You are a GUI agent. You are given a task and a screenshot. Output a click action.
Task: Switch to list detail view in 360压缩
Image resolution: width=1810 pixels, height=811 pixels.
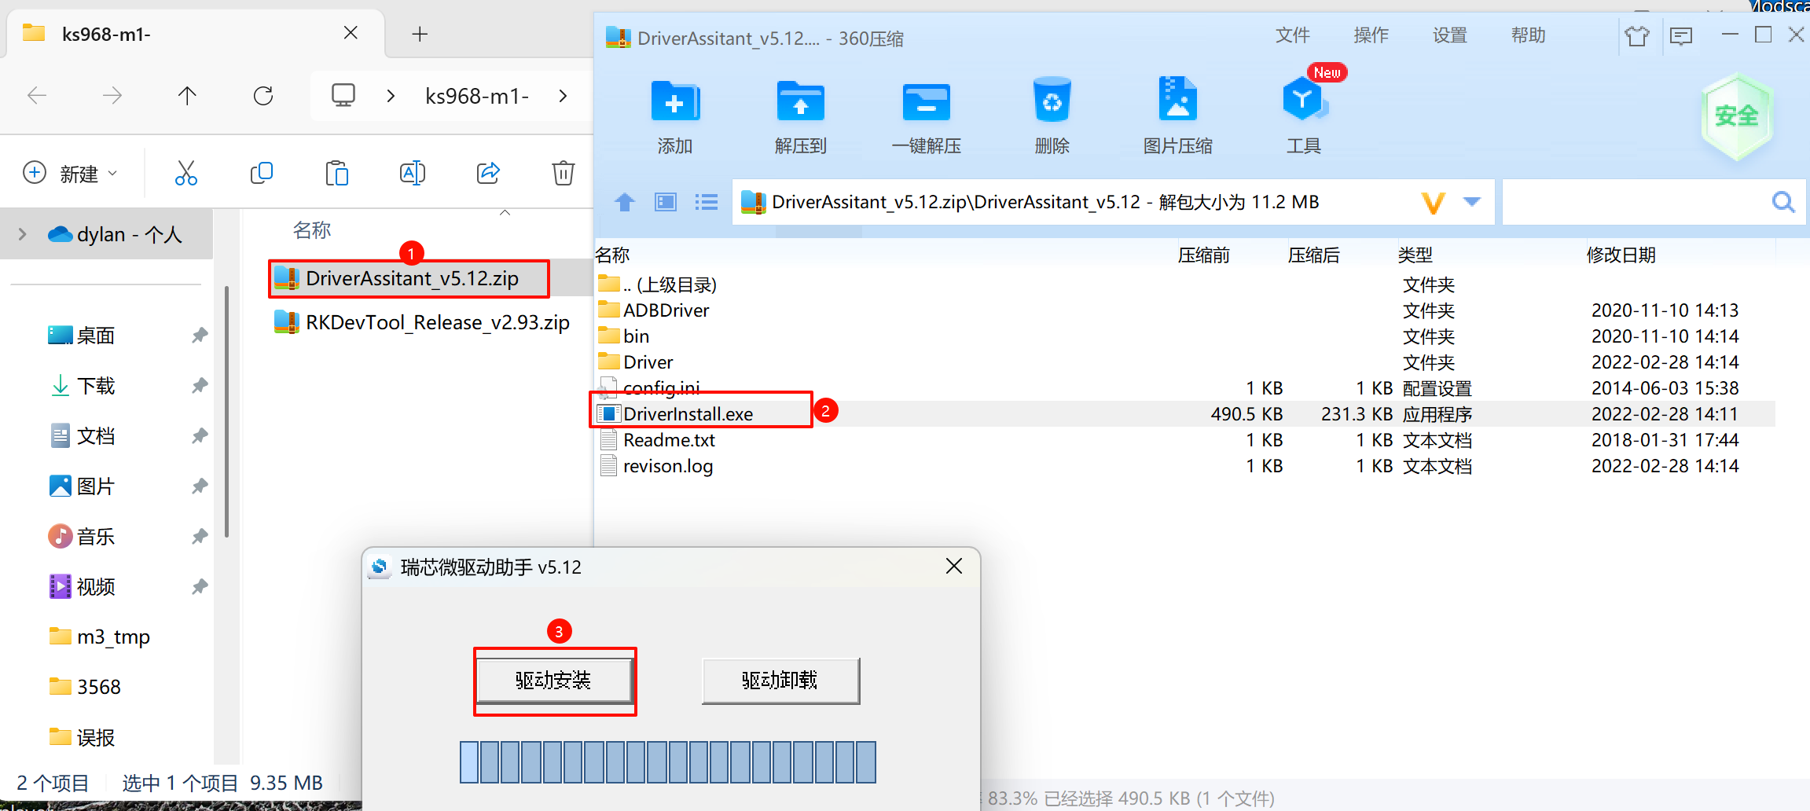click(x=707, y=203)
